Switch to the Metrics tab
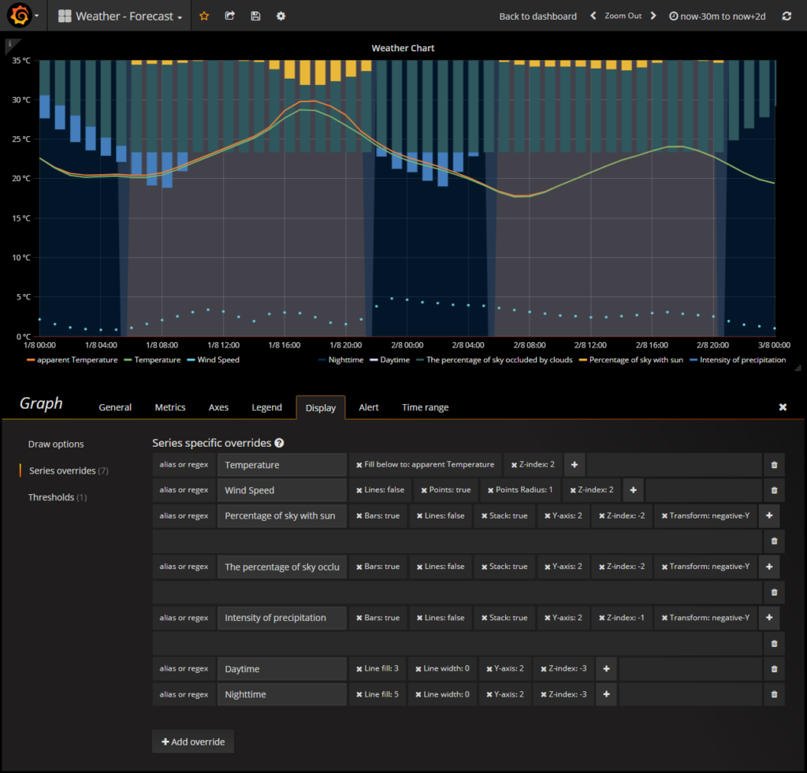Screen dimensions: 807x773 [x=170, y=407]
